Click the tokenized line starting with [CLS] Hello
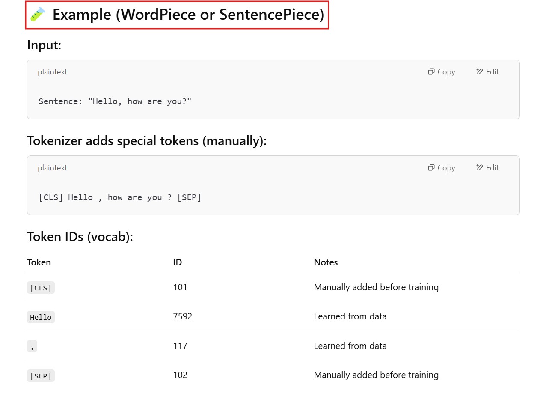This screenshot has height=420, width=558. tap(120, 197)
